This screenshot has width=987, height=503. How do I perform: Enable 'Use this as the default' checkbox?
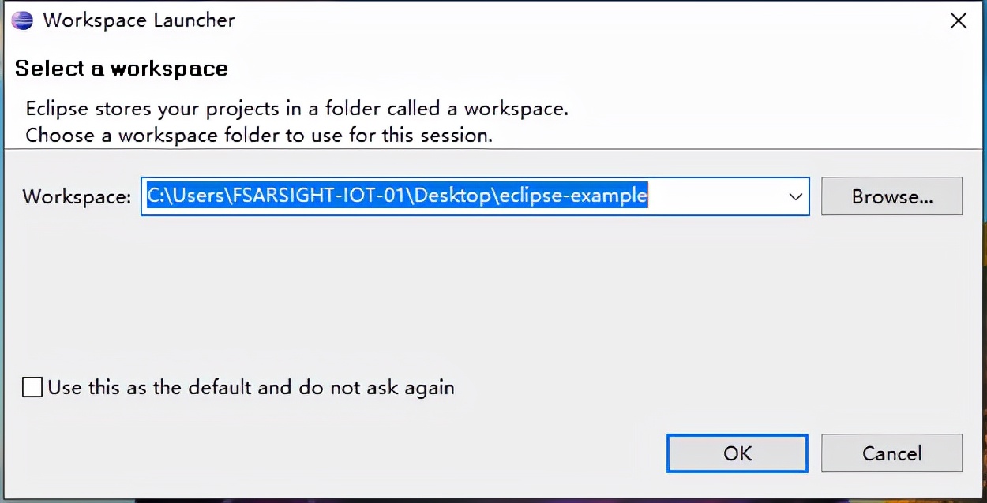[32, 388]
